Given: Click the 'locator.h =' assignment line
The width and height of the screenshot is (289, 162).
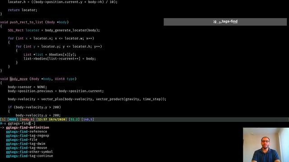Looking at the screenshot, I should 63,2.
